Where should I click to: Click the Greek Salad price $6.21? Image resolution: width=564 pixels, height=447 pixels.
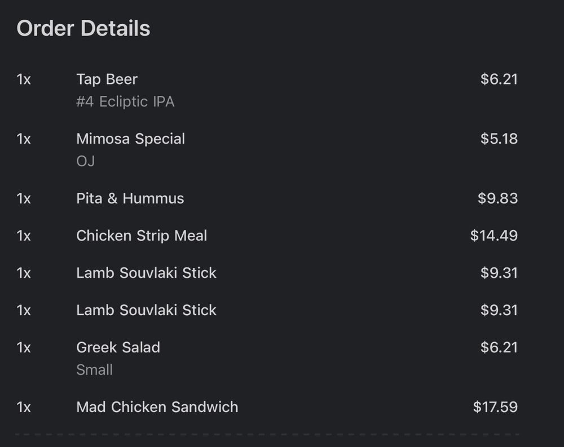499,347
